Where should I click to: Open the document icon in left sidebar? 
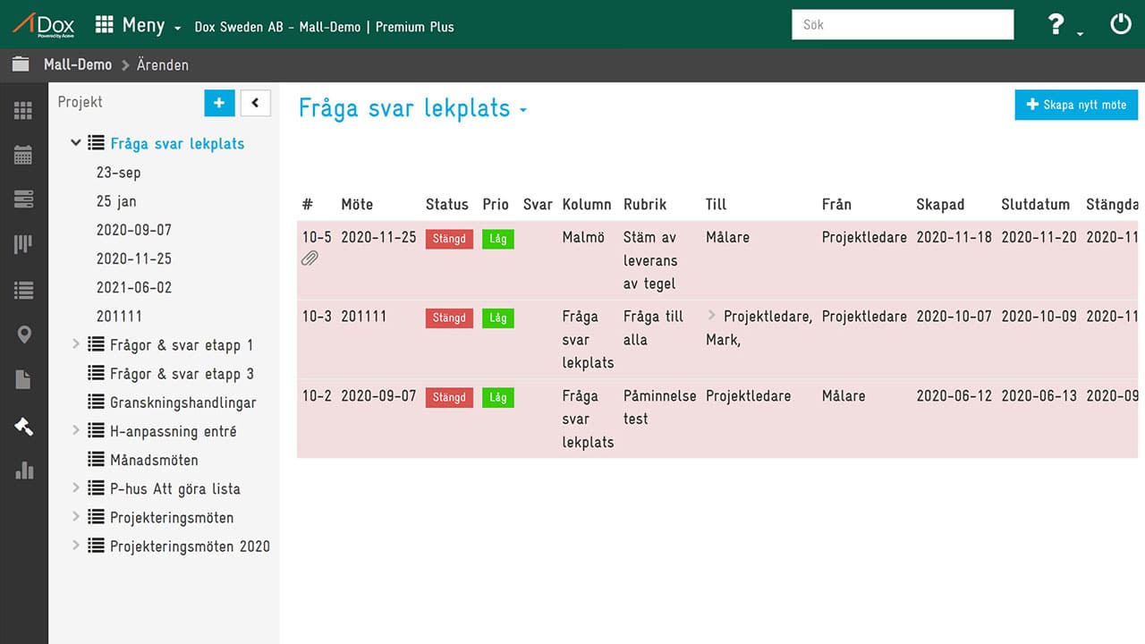click(x=23, y=380)
